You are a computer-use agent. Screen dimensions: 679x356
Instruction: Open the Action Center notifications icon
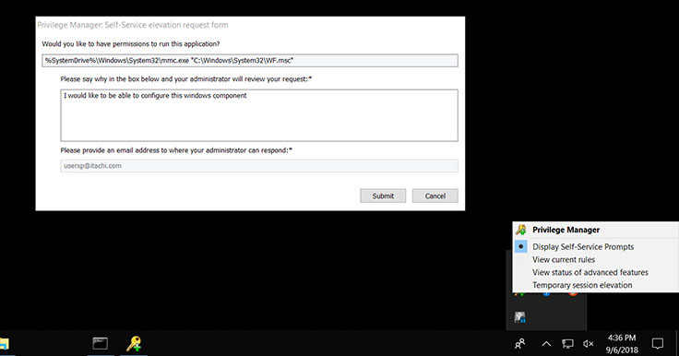pos(658,344)
